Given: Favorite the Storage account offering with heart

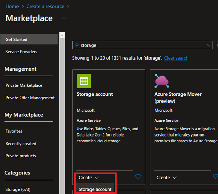Looking at the screenshot, I should [x=138, y=177].
